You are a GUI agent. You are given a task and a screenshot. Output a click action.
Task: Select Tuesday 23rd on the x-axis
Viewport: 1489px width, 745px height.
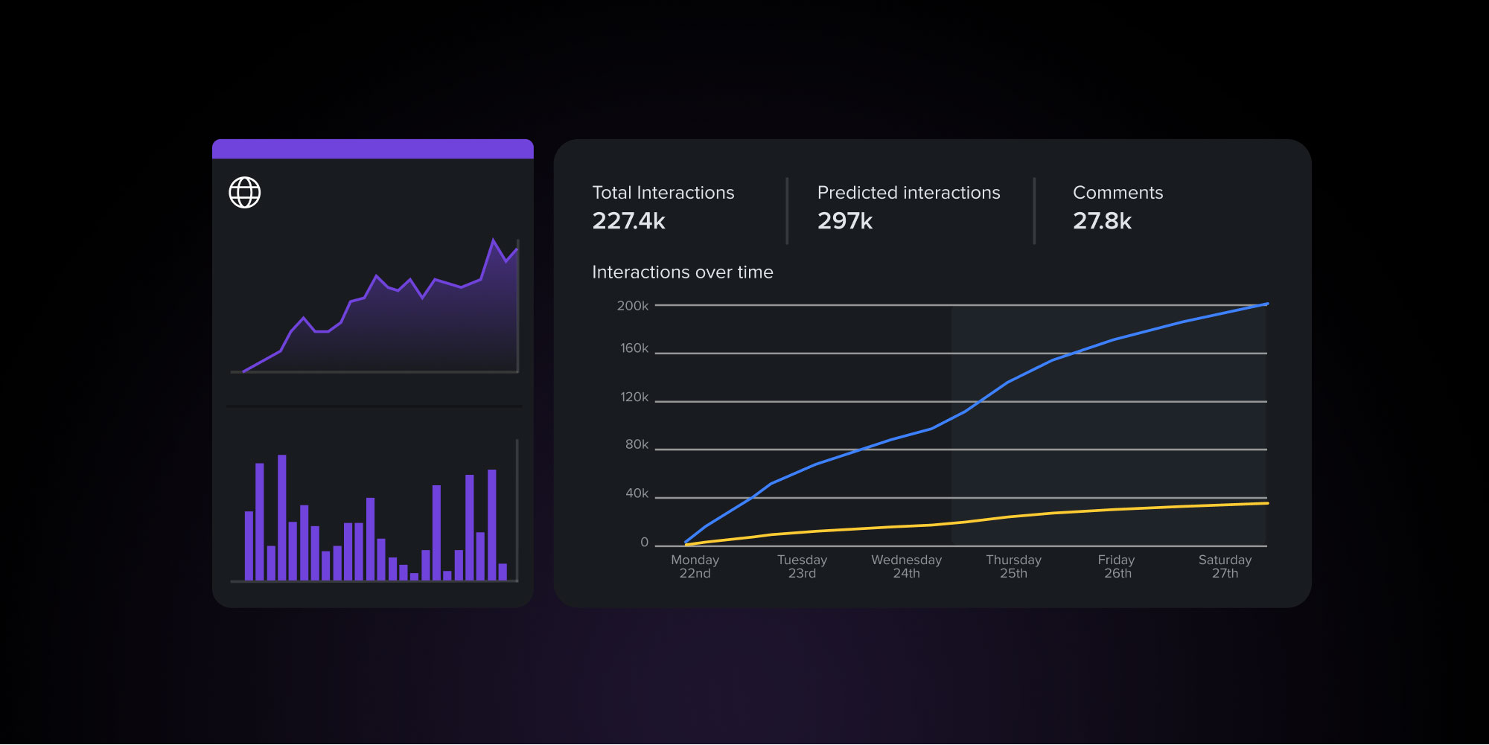click(x=802, y=566)
